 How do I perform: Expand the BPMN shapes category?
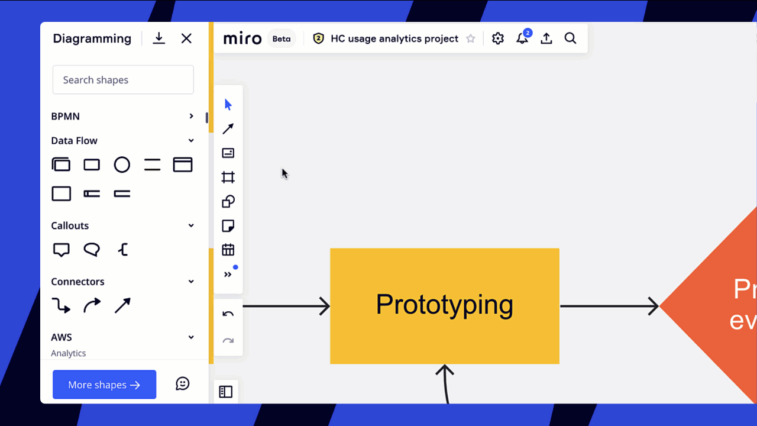[x=190, y=116]
